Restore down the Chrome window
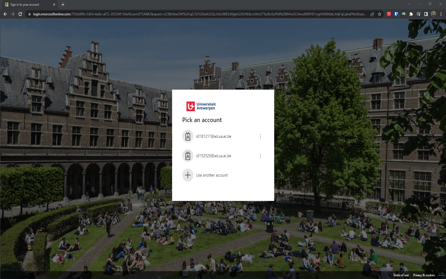The height and width of the screenshot is (279, 446). point(430,4)
